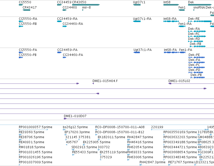Select the 220199 EST long line glyph

coord(180,130)
